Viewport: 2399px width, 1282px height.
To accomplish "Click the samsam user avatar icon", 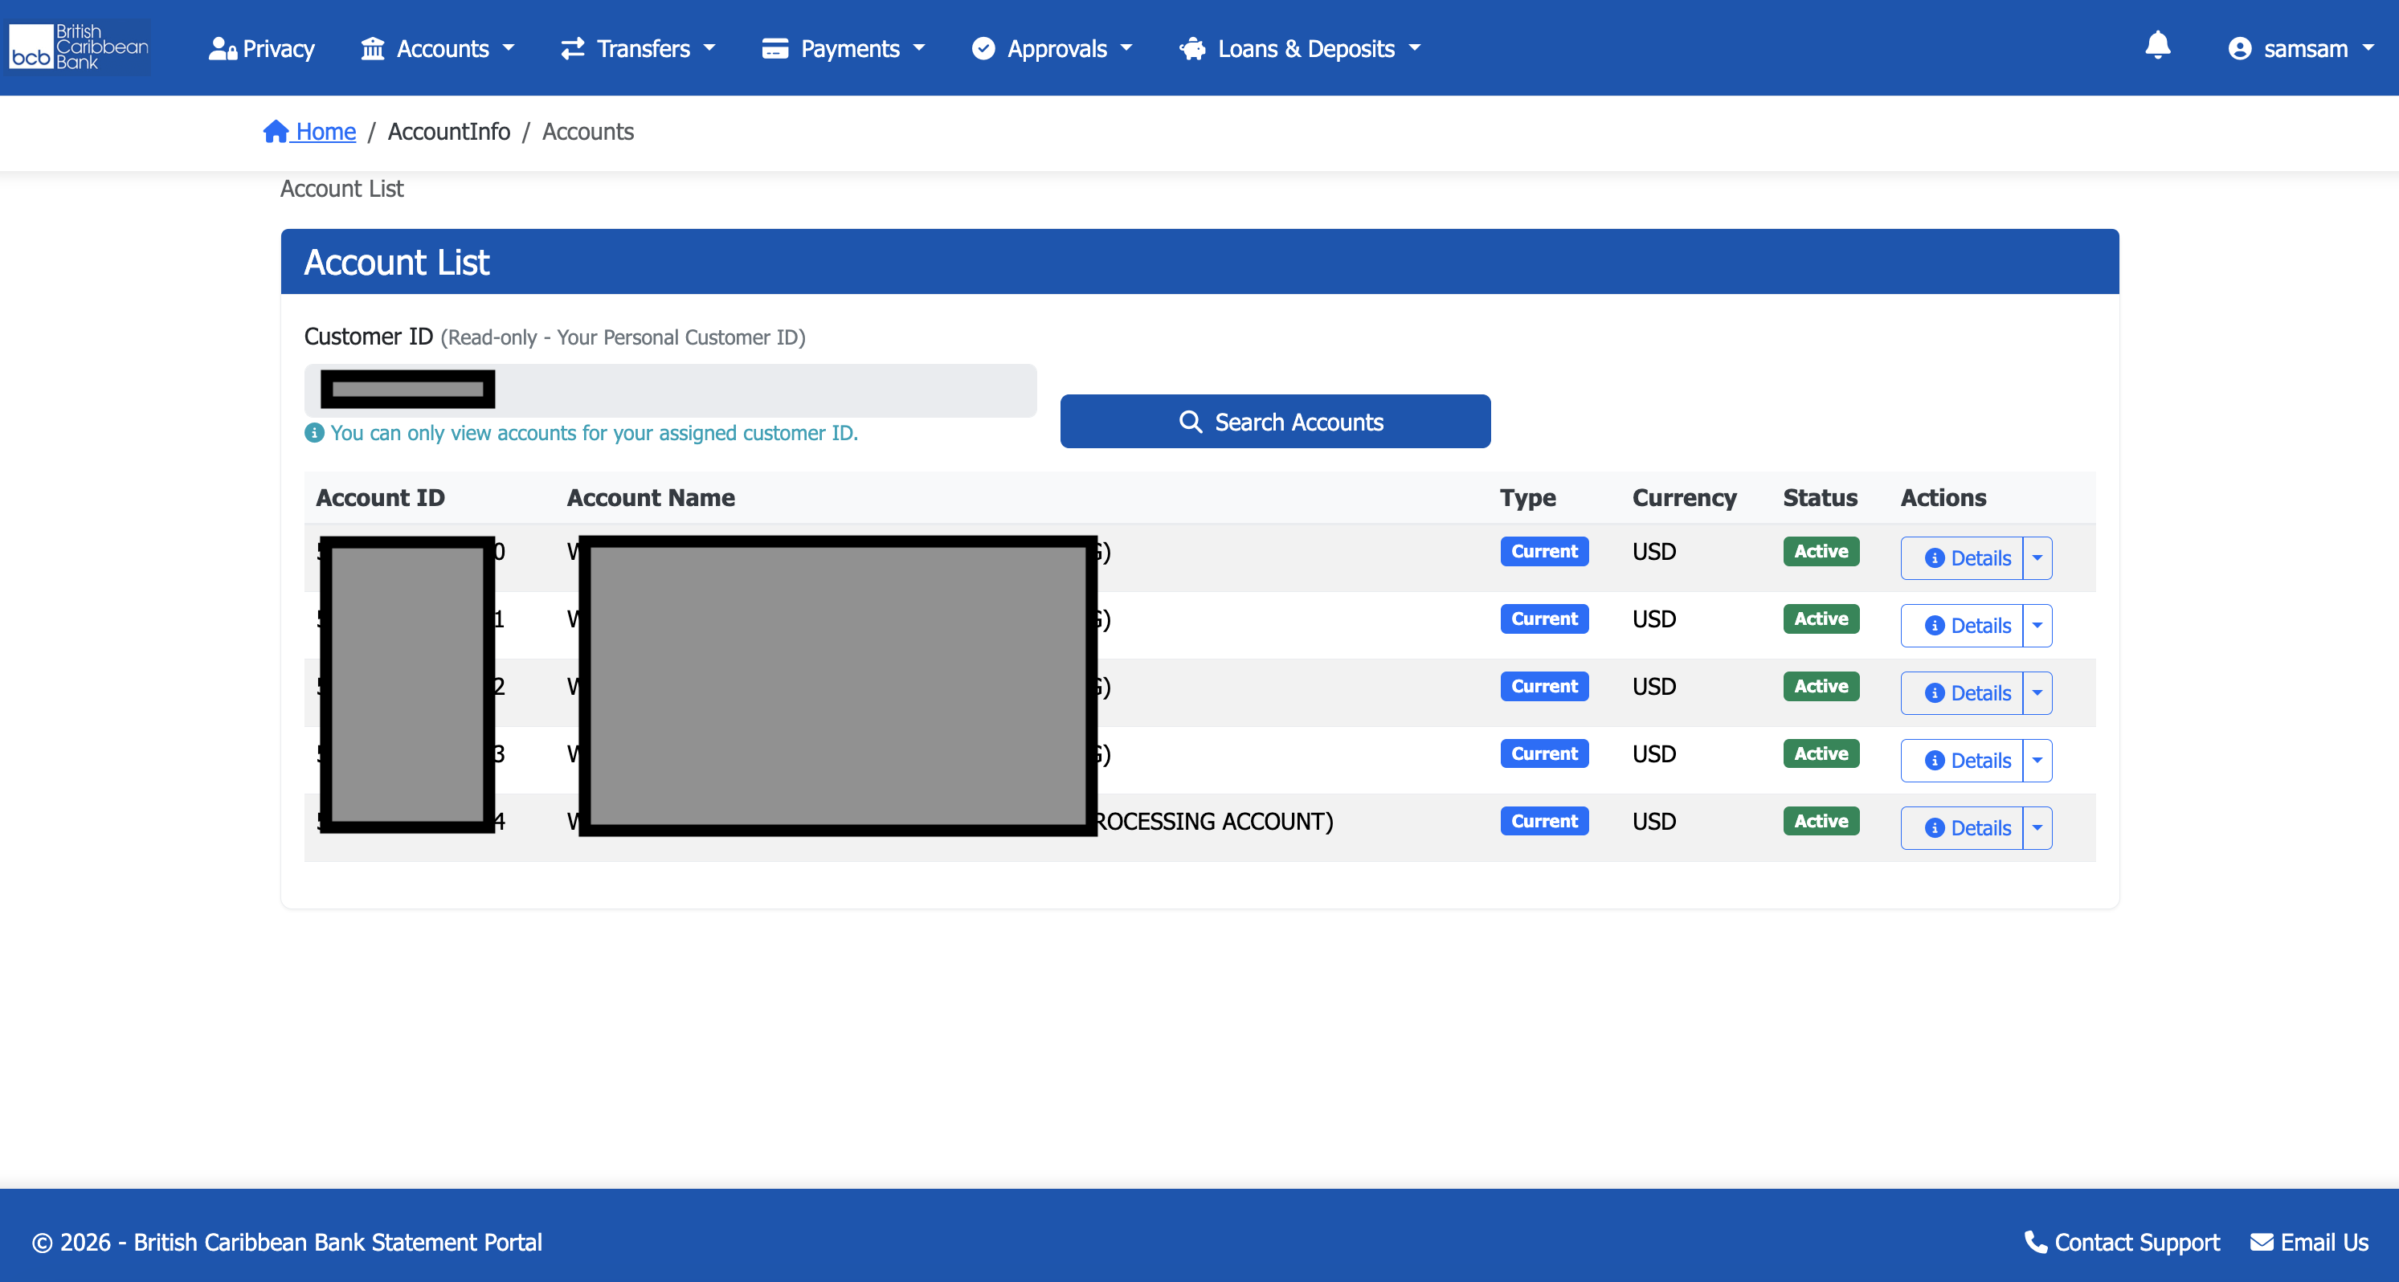I will (x=2240, y=48).
